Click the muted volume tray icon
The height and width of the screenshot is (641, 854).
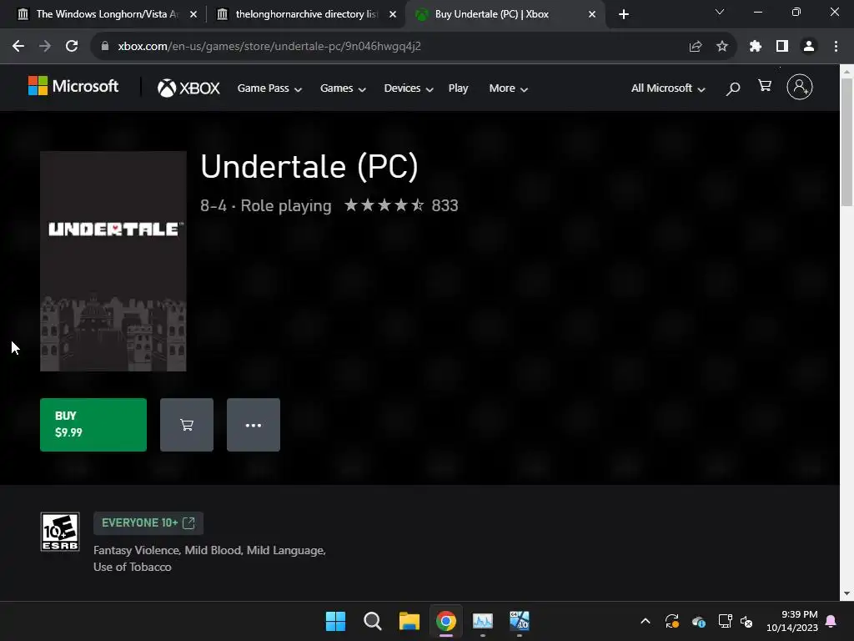746,621
